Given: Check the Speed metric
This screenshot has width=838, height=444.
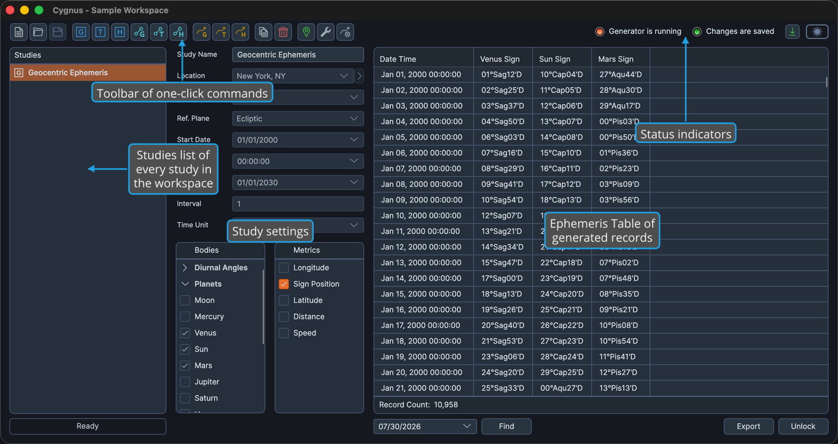Looking at the screenshot, I should 284,333.
